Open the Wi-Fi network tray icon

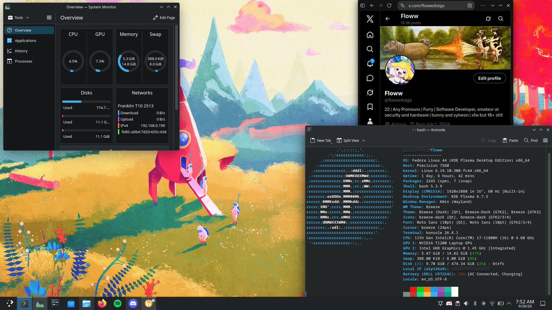[492, 304]
